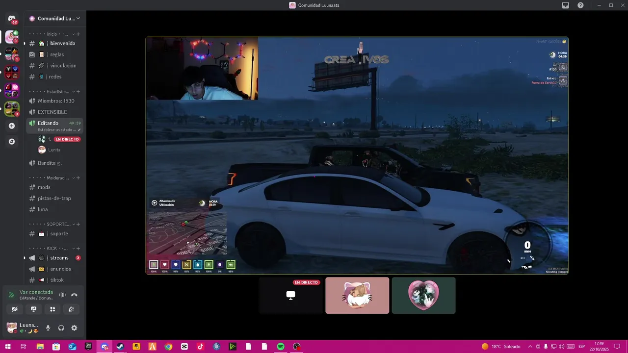This screenshot has height=353, width=628.
Task: Toggle noise suppression waveform icon
Action: (x=62, y=295)
